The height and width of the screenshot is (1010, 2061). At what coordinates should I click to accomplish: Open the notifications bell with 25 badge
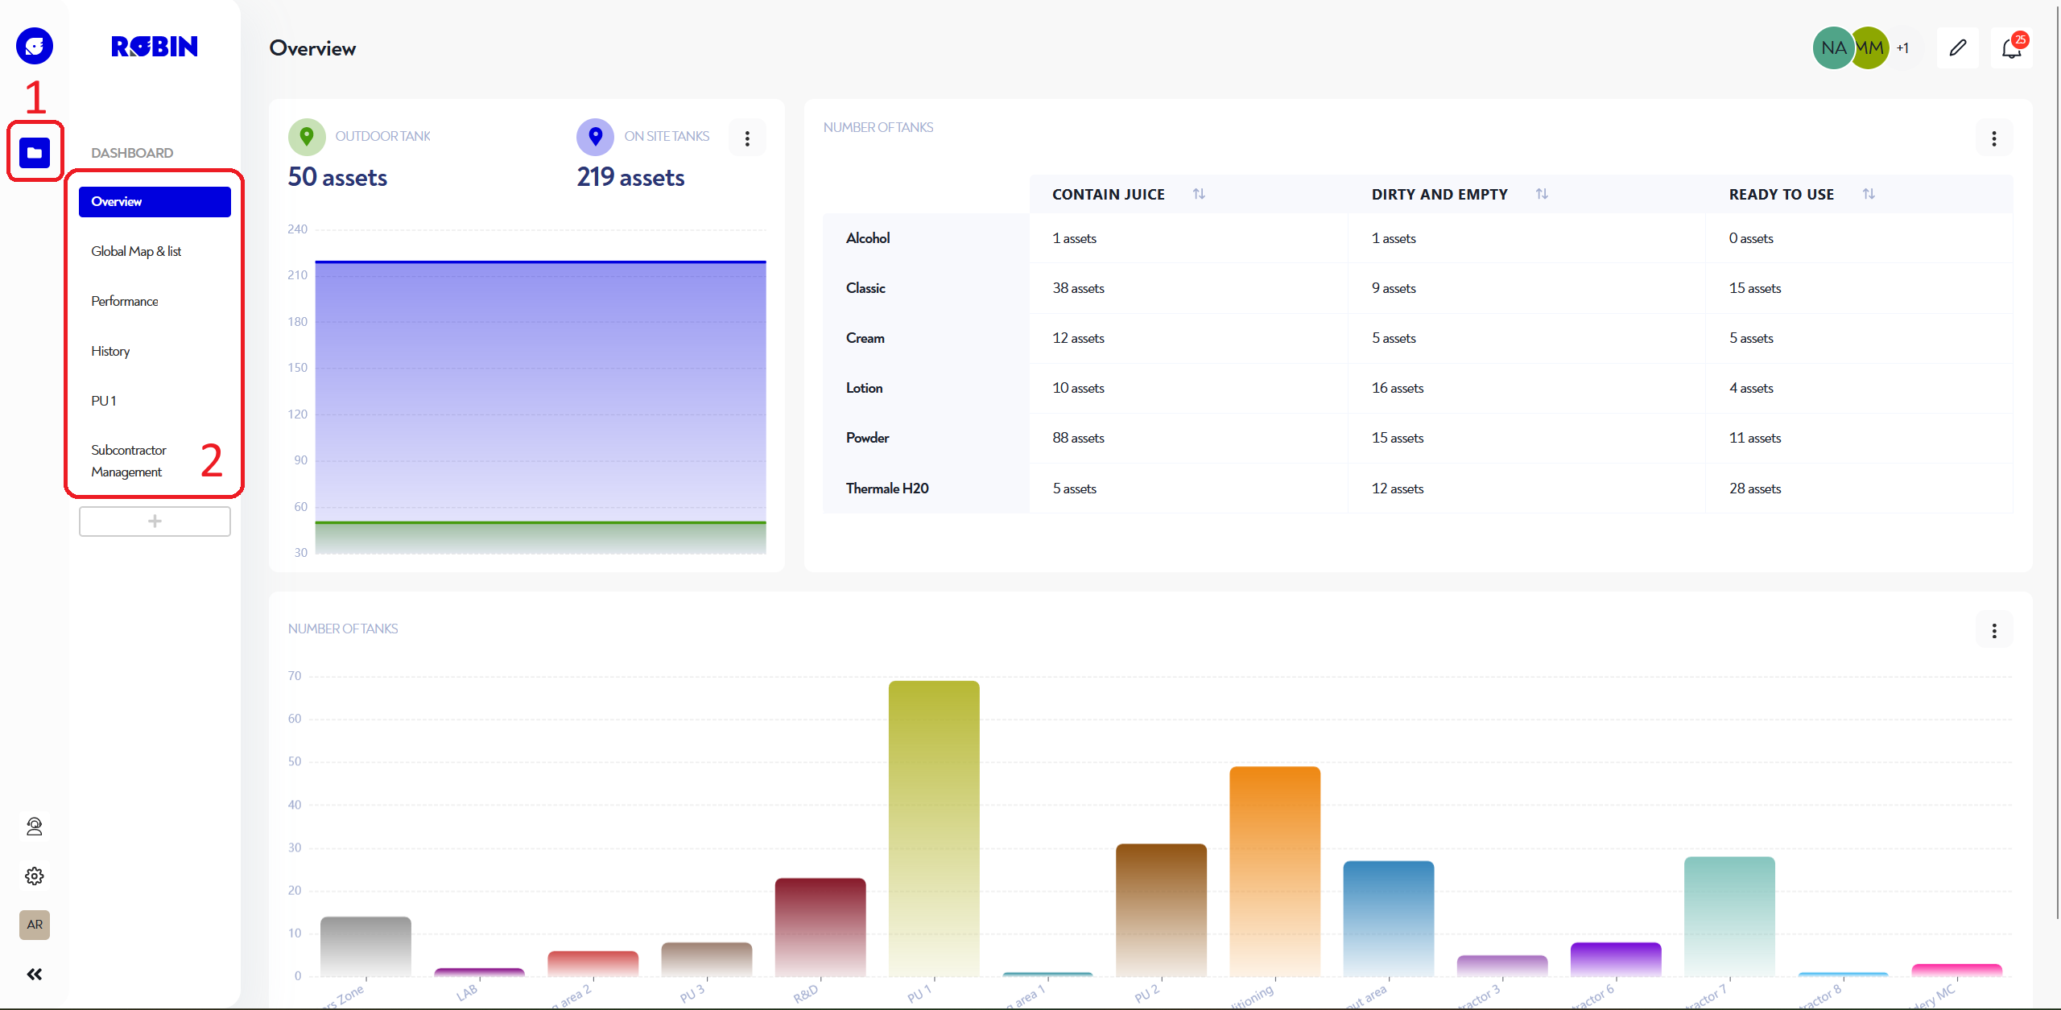coord(2012,48)
